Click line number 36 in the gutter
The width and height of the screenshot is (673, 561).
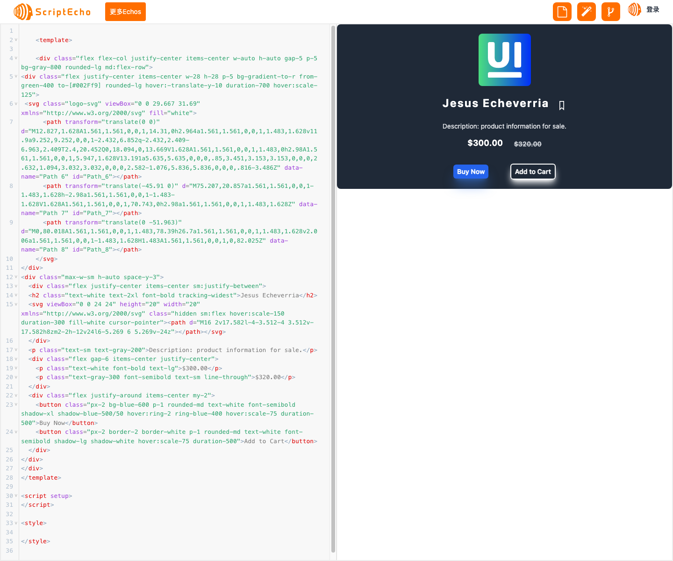(x=9, y=550)
